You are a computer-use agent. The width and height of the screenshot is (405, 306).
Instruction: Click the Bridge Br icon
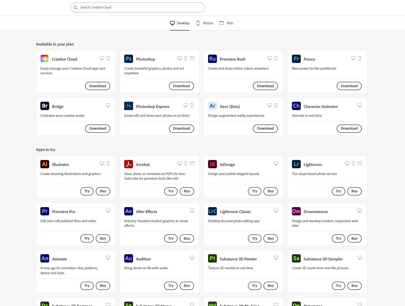tap(45, 106)
